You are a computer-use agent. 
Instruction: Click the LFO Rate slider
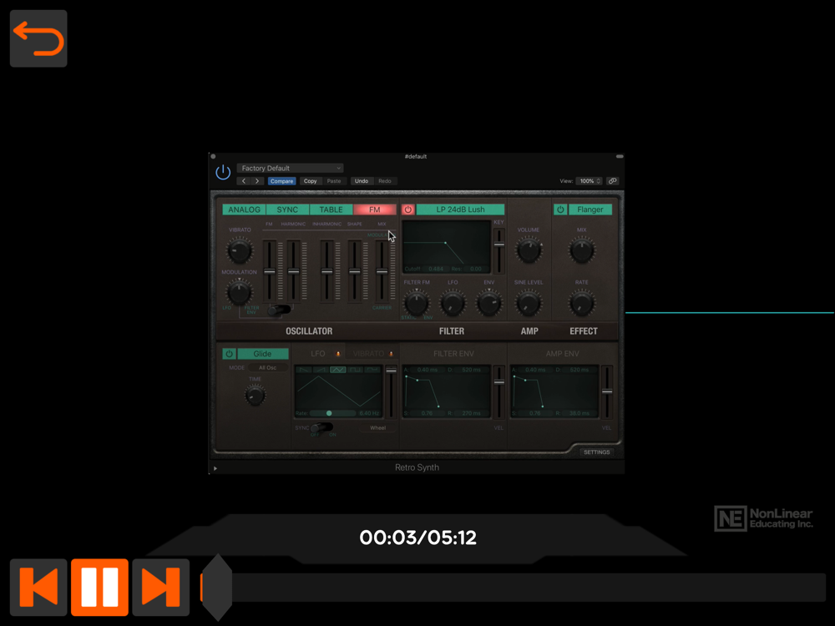coord(333,413)
